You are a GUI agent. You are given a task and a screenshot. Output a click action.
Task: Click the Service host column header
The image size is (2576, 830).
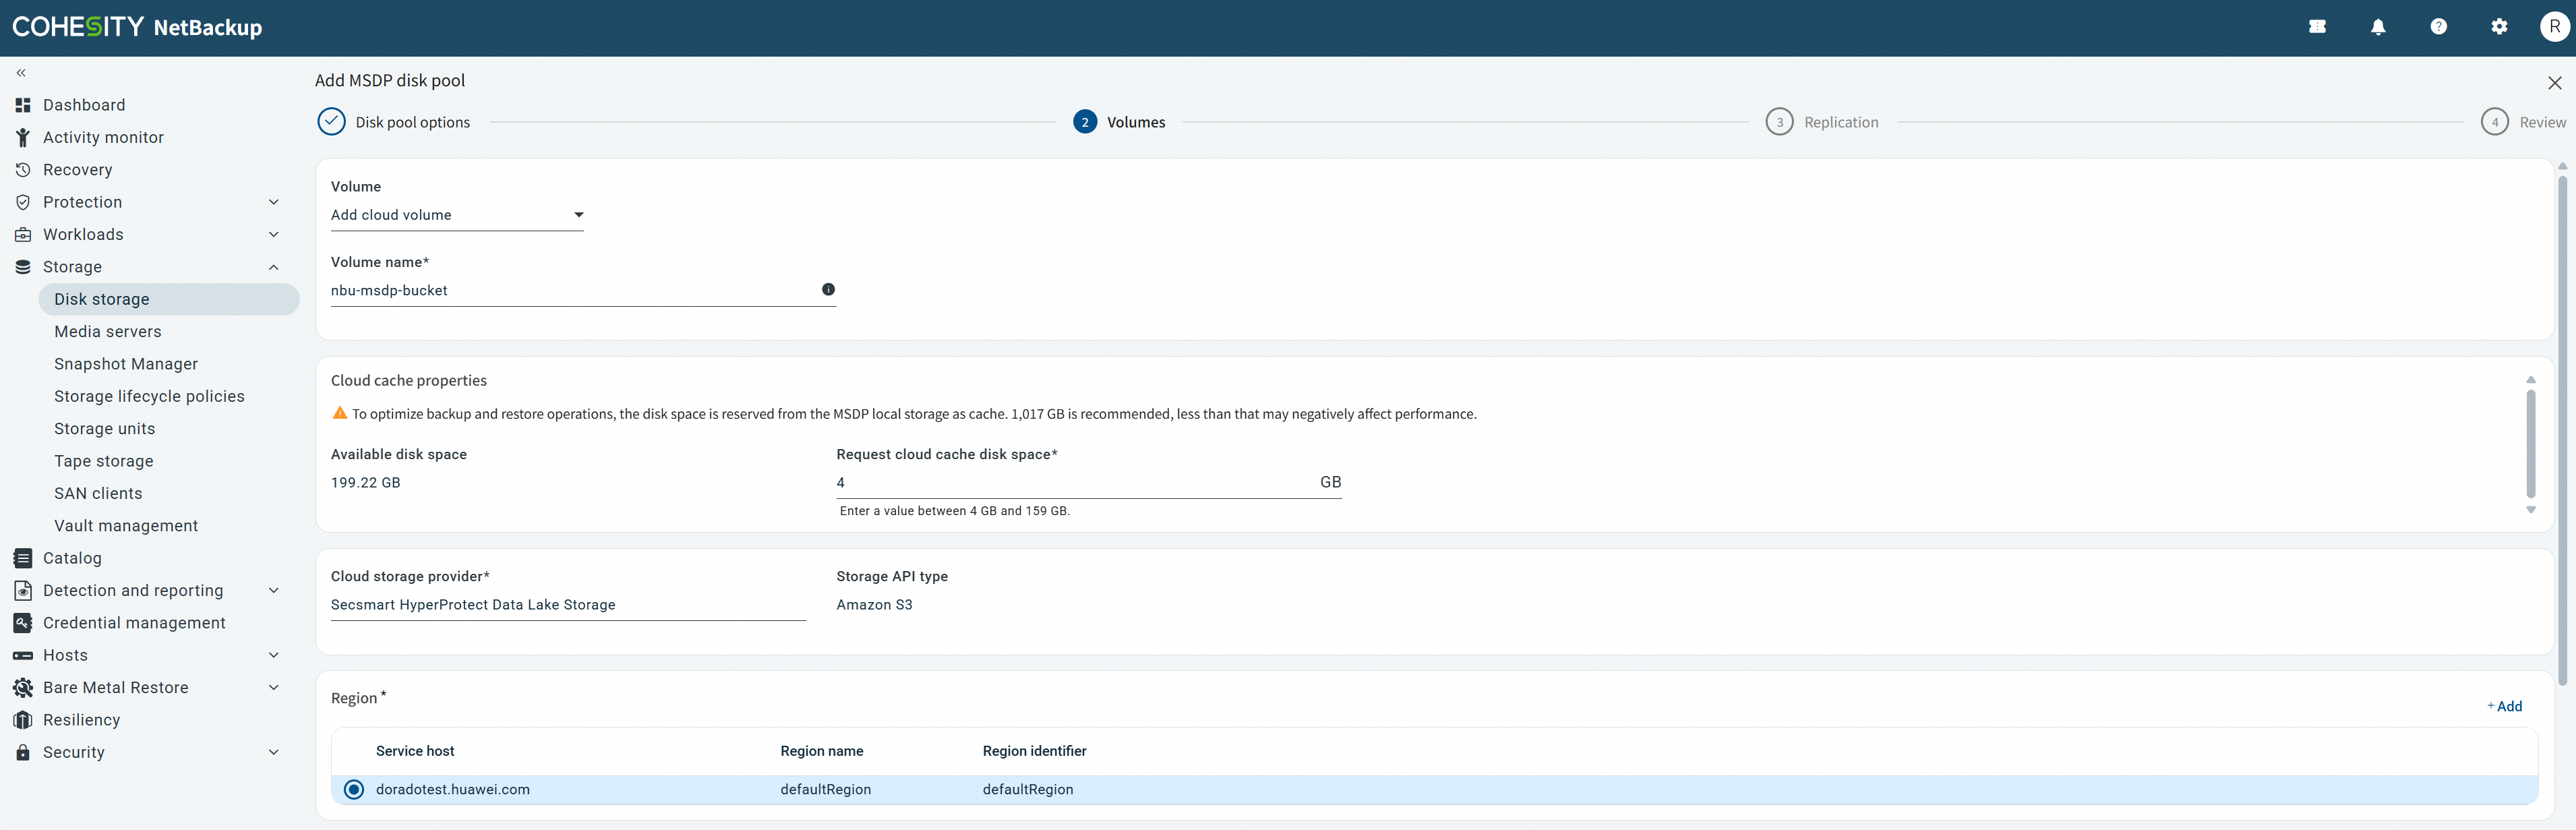point(415,751)
